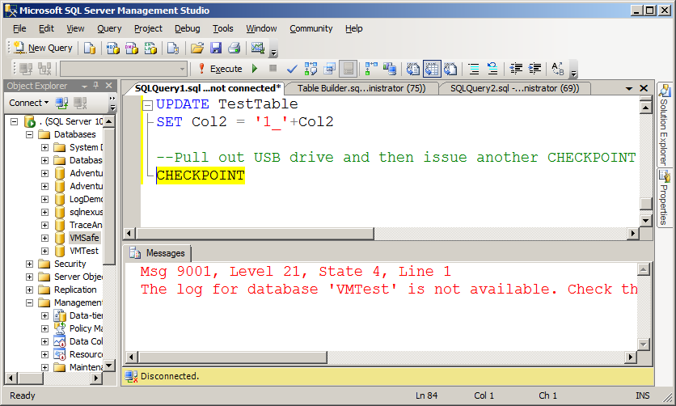This screenshot has width=676, height=406.
Task: Click the Database Engine Query icon
Action: click(90, 48)
